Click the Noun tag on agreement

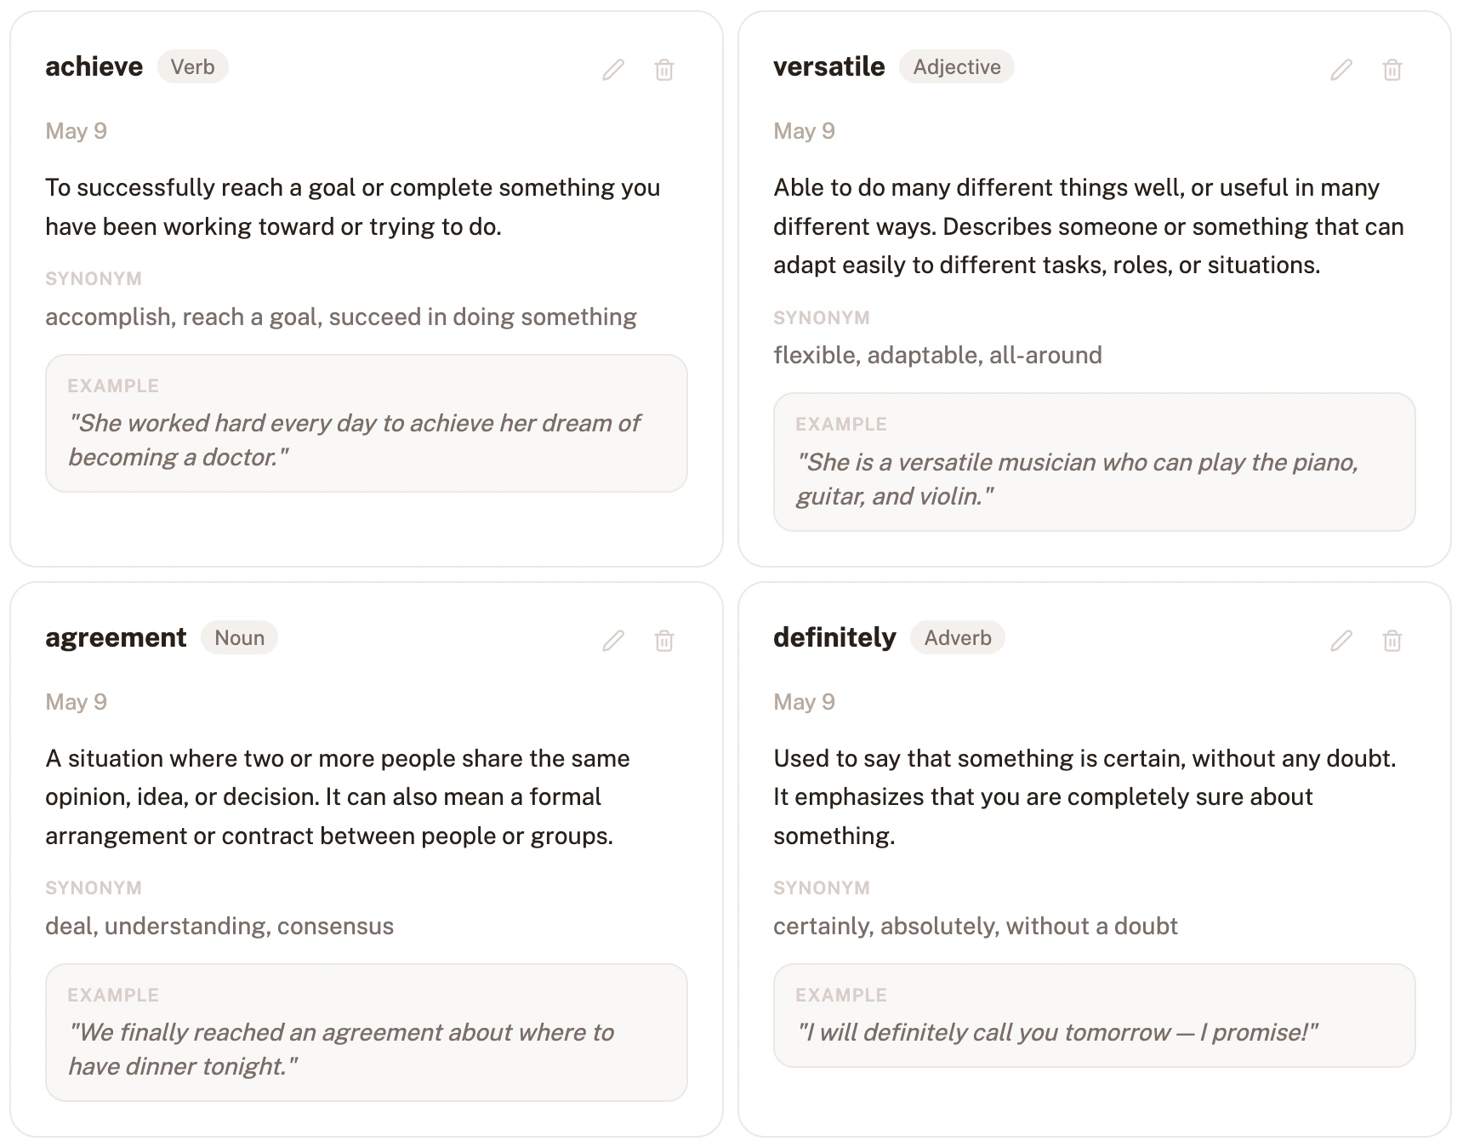(x=239, y=638)
